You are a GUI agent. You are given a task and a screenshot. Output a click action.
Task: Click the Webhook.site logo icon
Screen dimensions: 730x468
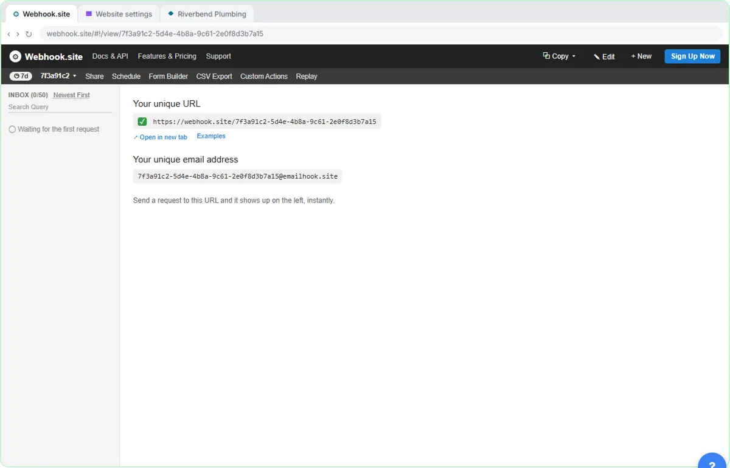pos(15,57)
